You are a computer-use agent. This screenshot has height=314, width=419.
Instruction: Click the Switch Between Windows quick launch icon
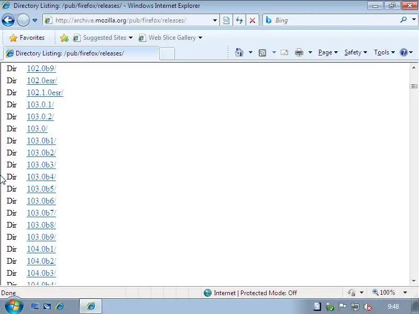[x=47, y=306]
